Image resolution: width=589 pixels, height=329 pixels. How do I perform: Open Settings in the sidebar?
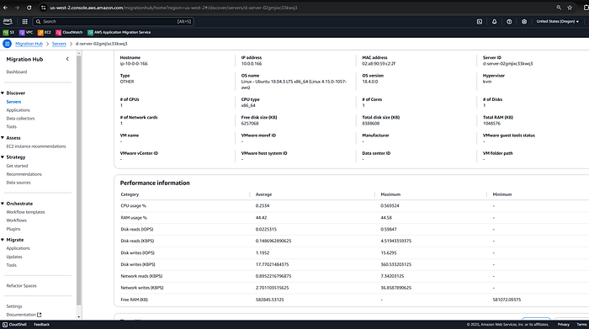coord(14,306)
